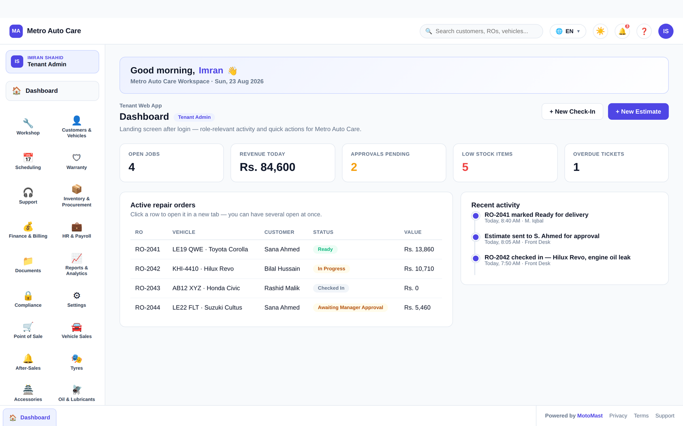Open the IS user avatar menu
The height and width of the screenshot is (426, 683).
point(666,31)
